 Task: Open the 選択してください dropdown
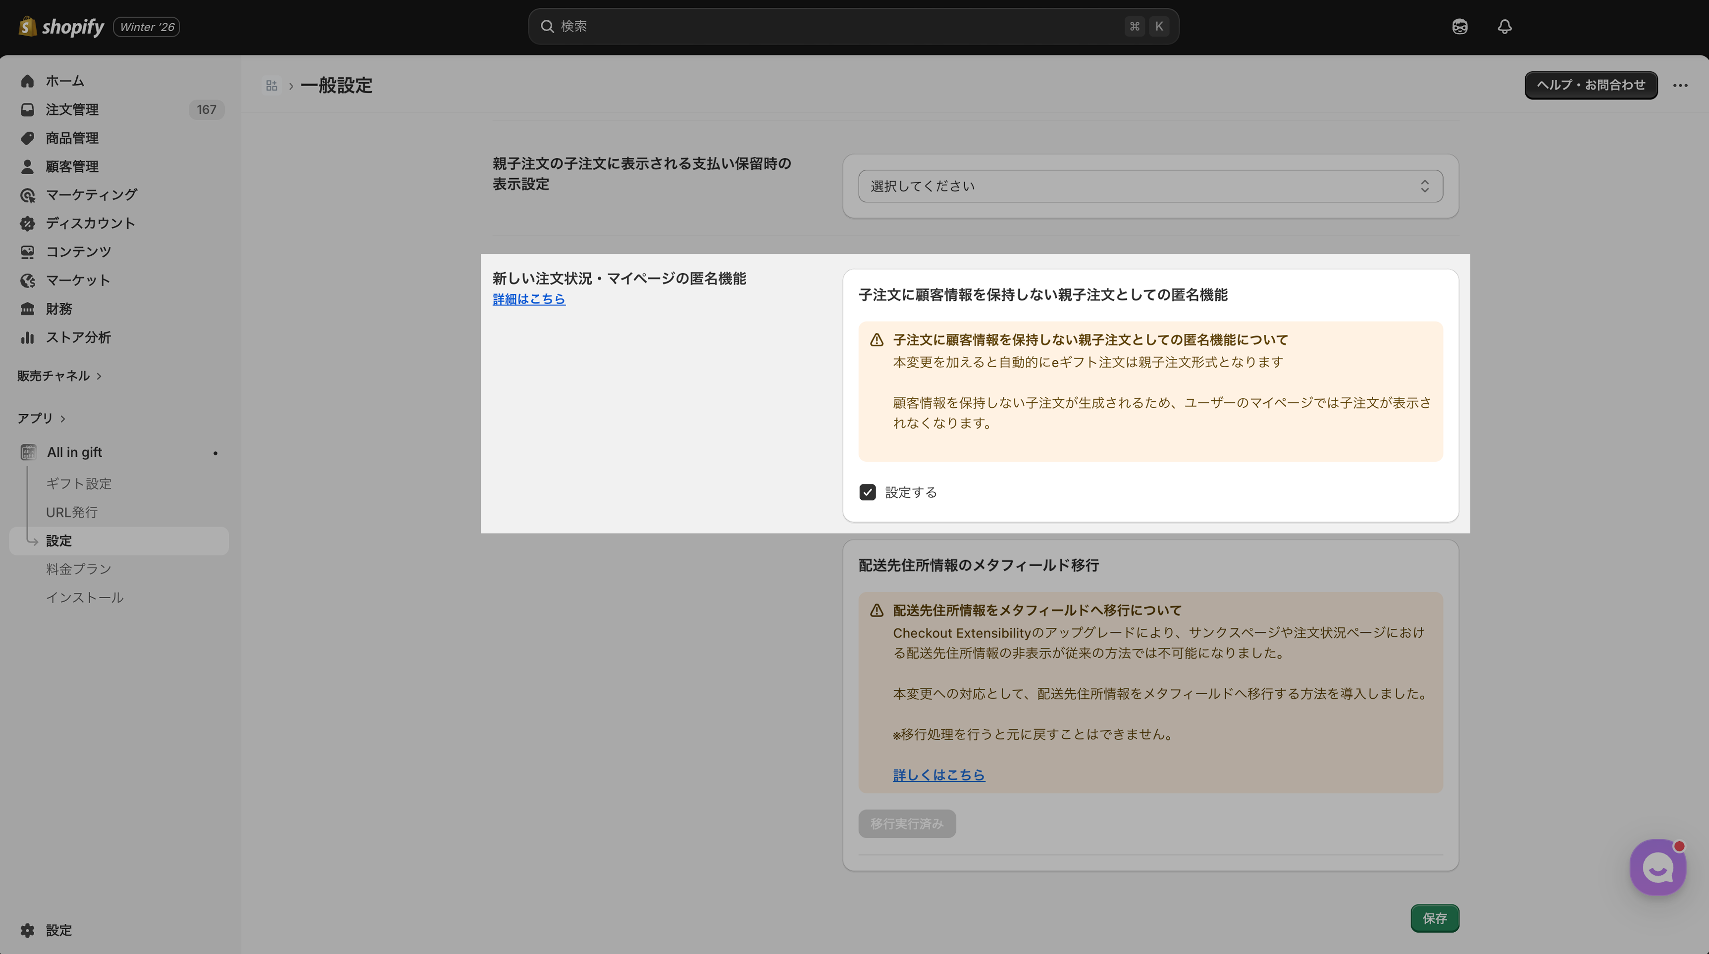pyautogui.click(x=1150, y=186)
